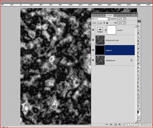Click the link layers icon
The width and height of the screenshot is (153, 128).
(x=107, y=124)
